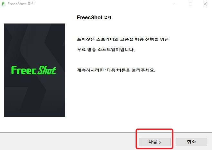The height and width of the screenshot is (150, 212).
Task: Click the italic Shot word in the logo
Action: click(47, 70)
